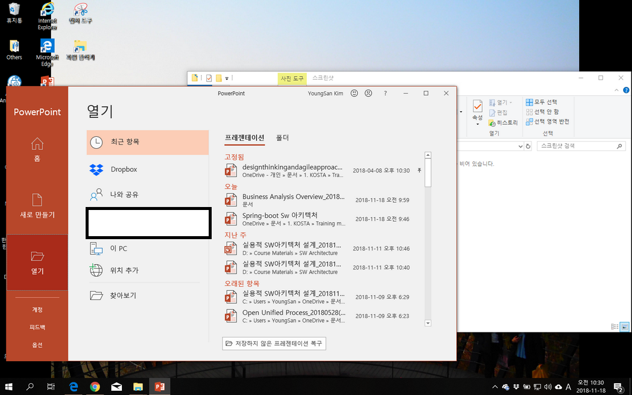Screen dimensions: 632x395
Task: Unpin the designthinkingandagileapproac presentation
Action: (x=419, y=170)
